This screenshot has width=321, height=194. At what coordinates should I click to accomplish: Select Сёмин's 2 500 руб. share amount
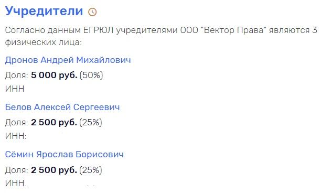pos(54,170)
